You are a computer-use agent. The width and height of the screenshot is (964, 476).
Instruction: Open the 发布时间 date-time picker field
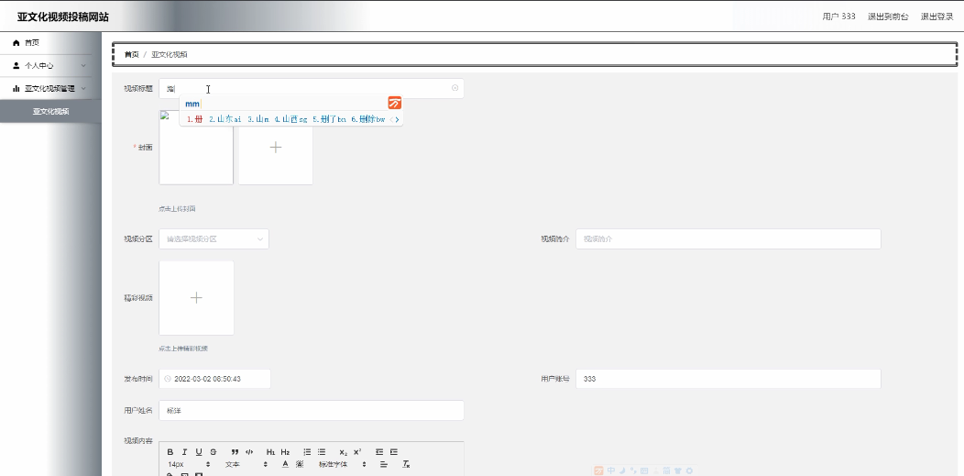tap(214, 379)
